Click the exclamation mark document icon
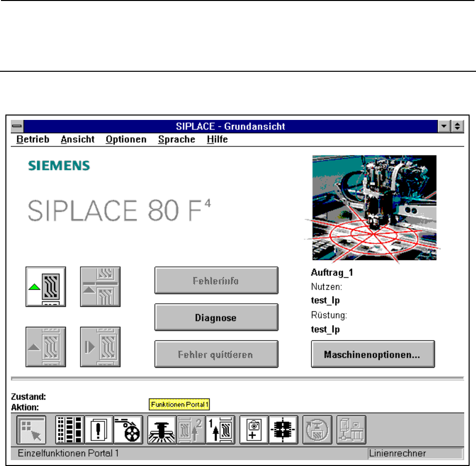 click(99, 430)
